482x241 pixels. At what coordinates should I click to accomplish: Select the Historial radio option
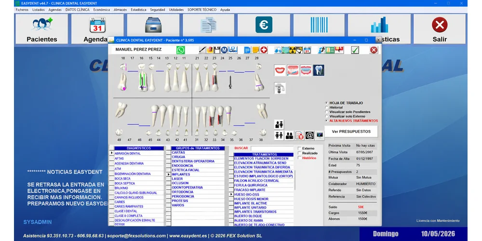326,107
